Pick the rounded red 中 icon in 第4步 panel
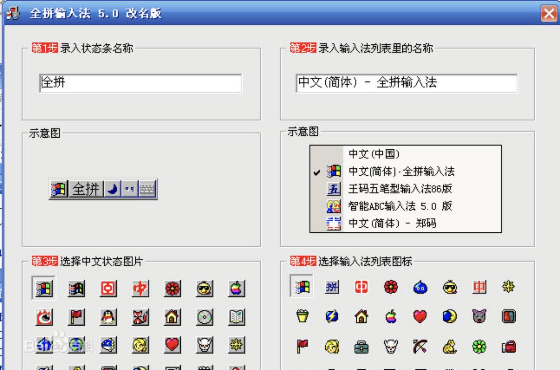 point(361,287)
